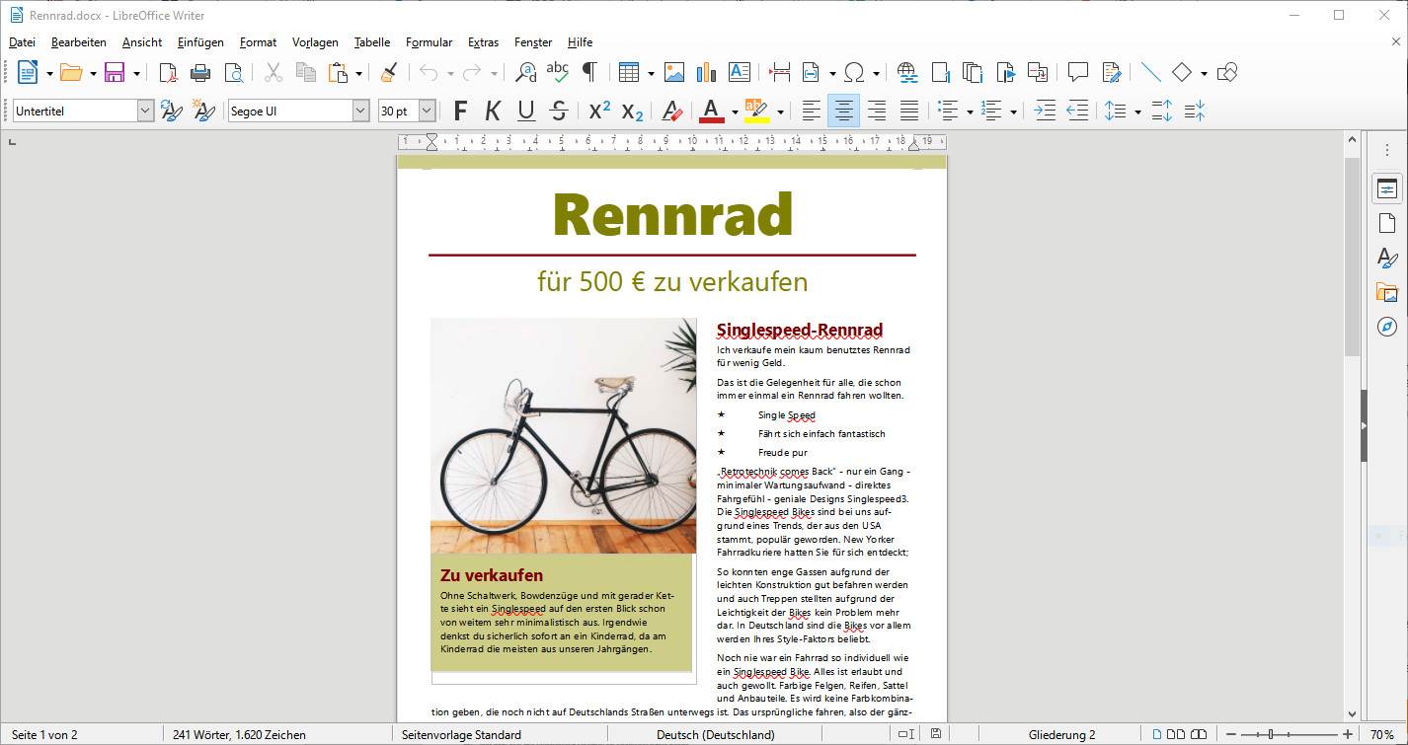Toggle bold formatting
Screen dimensions: 1408x745
[x=459, y=111]
